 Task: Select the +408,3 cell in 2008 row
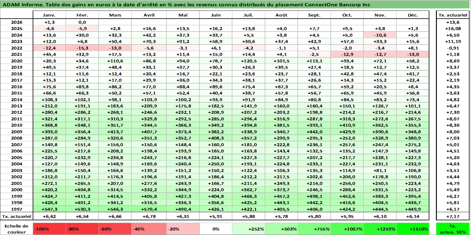pos(216,138)
